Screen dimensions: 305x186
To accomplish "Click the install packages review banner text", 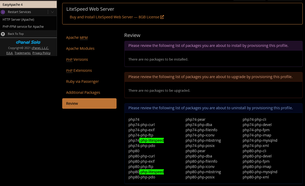I will tap(208, 46).
